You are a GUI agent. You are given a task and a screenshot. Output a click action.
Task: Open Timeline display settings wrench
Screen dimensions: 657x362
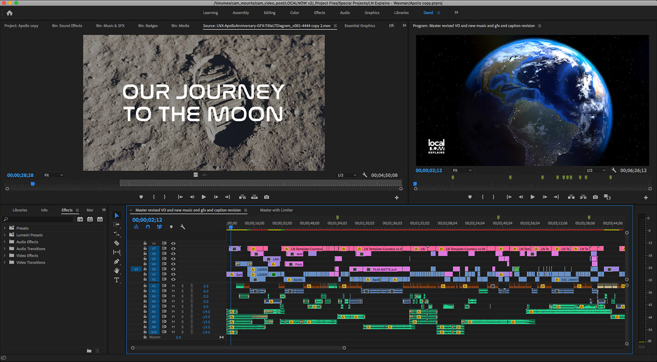tap(183, 227)
